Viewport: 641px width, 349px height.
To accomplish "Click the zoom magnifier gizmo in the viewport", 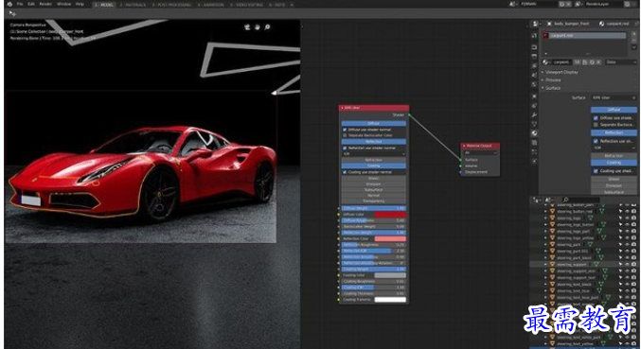I will coord(267,26).
